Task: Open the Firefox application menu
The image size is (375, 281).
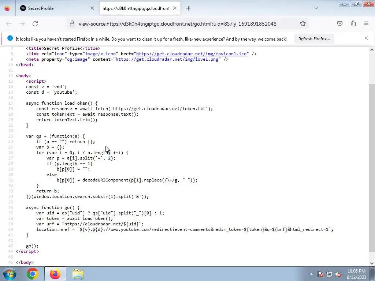Action: click(366, 23)
